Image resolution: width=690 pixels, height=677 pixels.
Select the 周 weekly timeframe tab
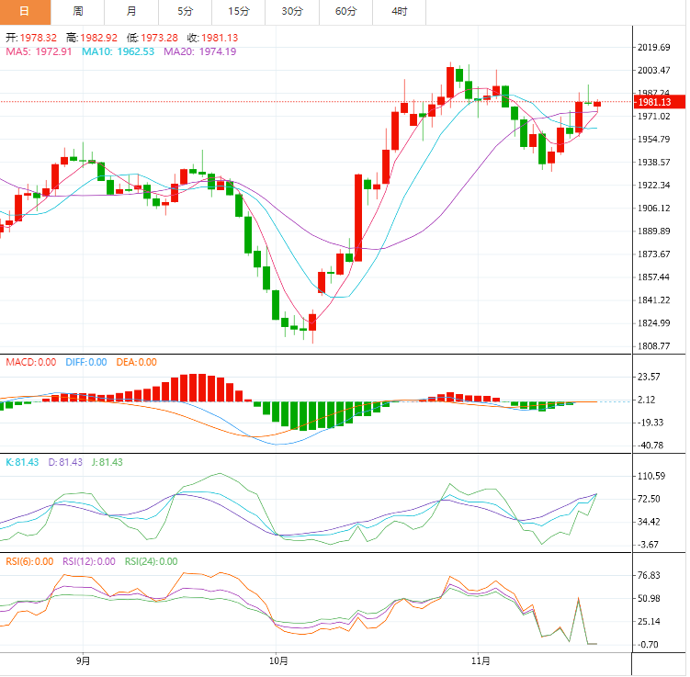pyautogui.click(x=78, y=11)
